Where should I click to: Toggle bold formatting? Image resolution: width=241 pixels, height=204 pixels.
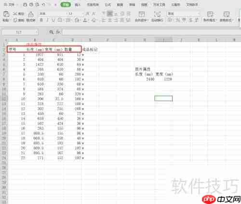(41, 20)
